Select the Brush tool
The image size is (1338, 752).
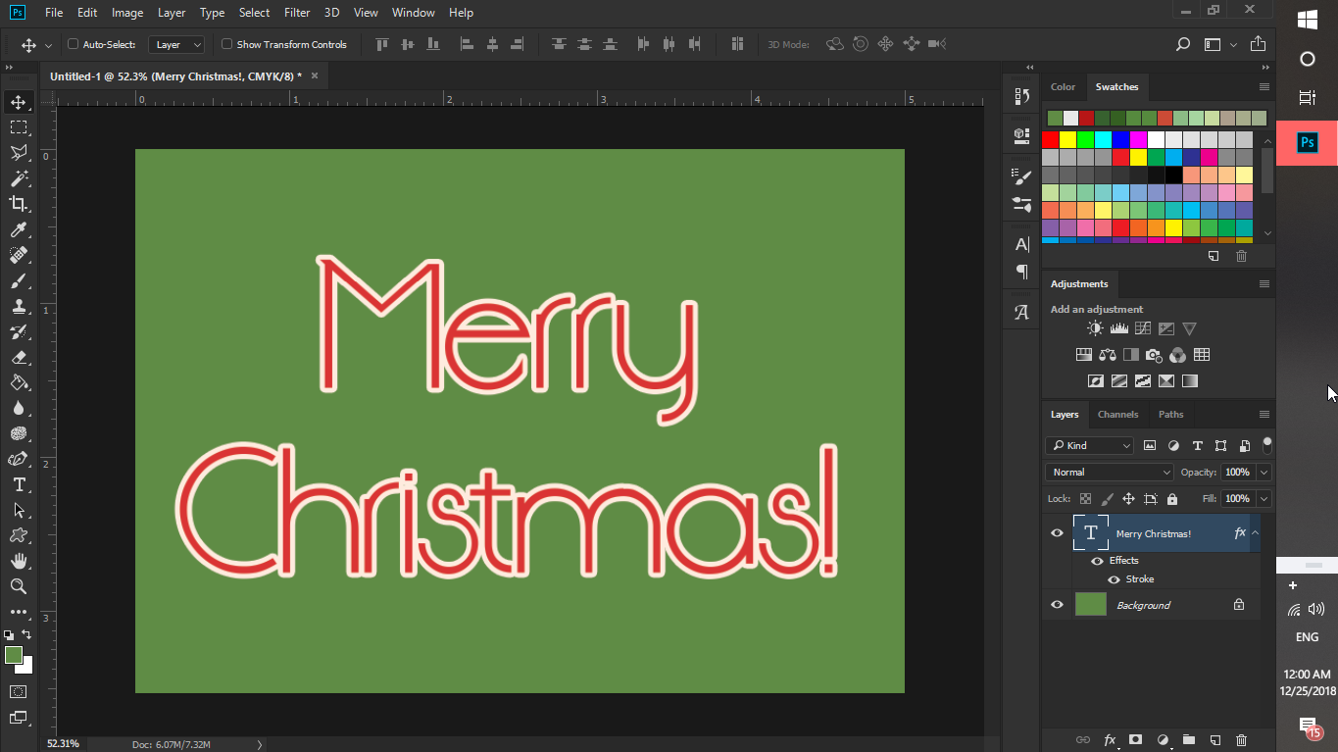(19, 280)
